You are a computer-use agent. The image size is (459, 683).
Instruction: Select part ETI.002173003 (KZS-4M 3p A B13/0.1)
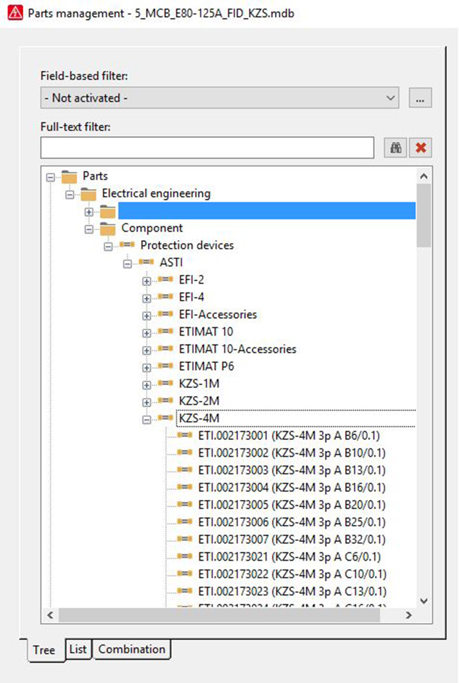pyautogui.click(x=292, y=470)
